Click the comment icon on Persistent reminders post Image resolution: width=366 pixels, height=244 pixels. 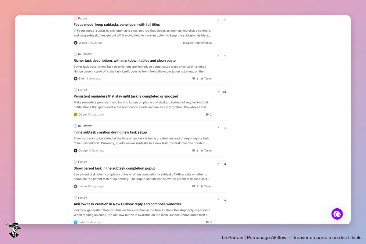pos(207,115)
